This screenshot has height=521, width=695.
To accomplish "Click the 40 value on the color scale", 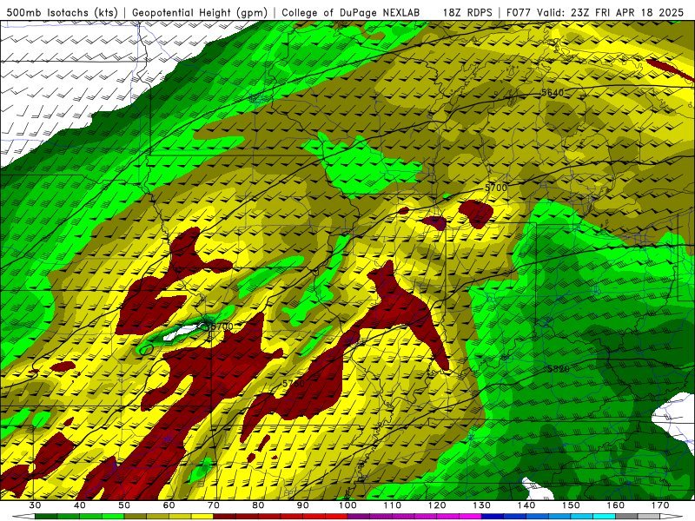I will (79, 505).
